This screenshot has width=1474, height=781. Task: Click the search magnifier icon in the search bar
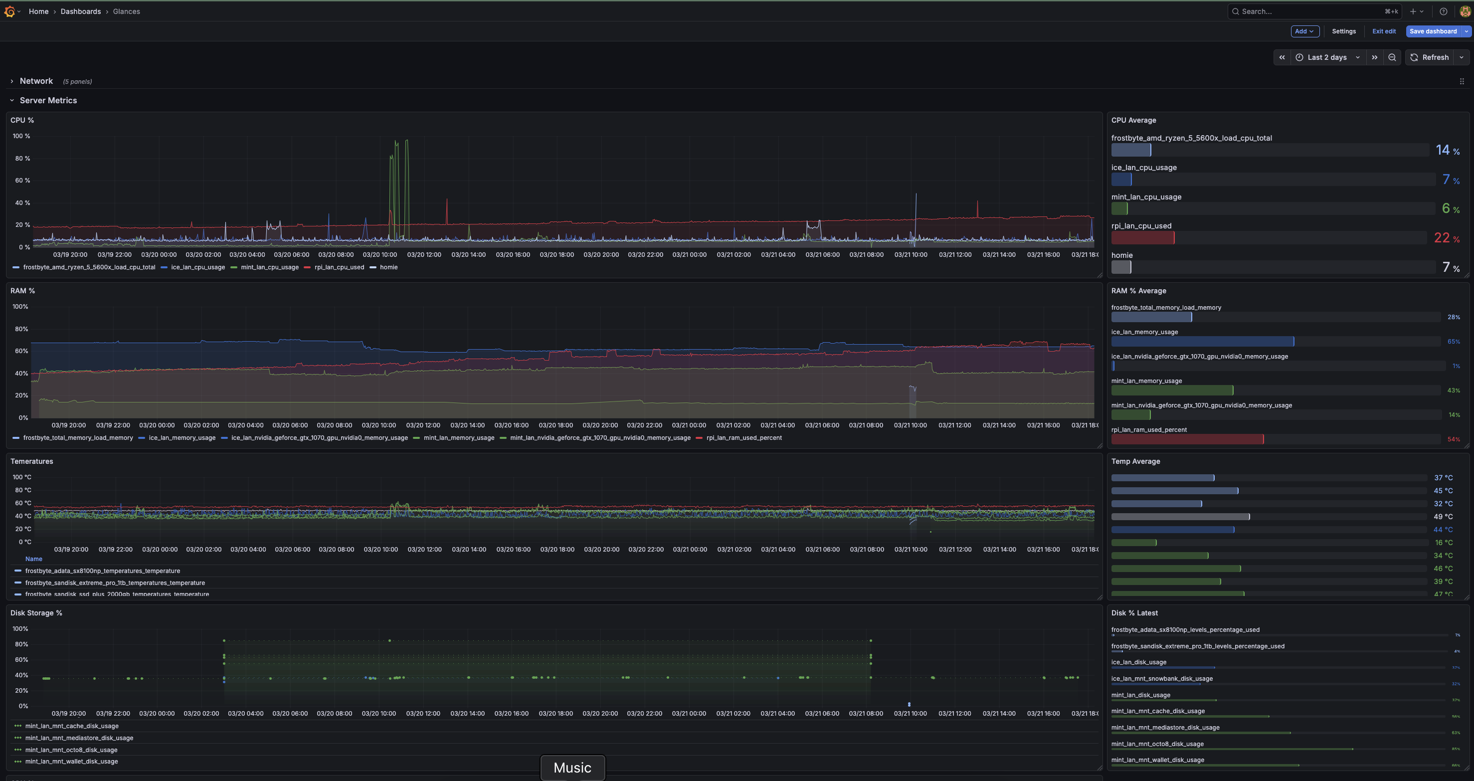tap(1235, 11)
